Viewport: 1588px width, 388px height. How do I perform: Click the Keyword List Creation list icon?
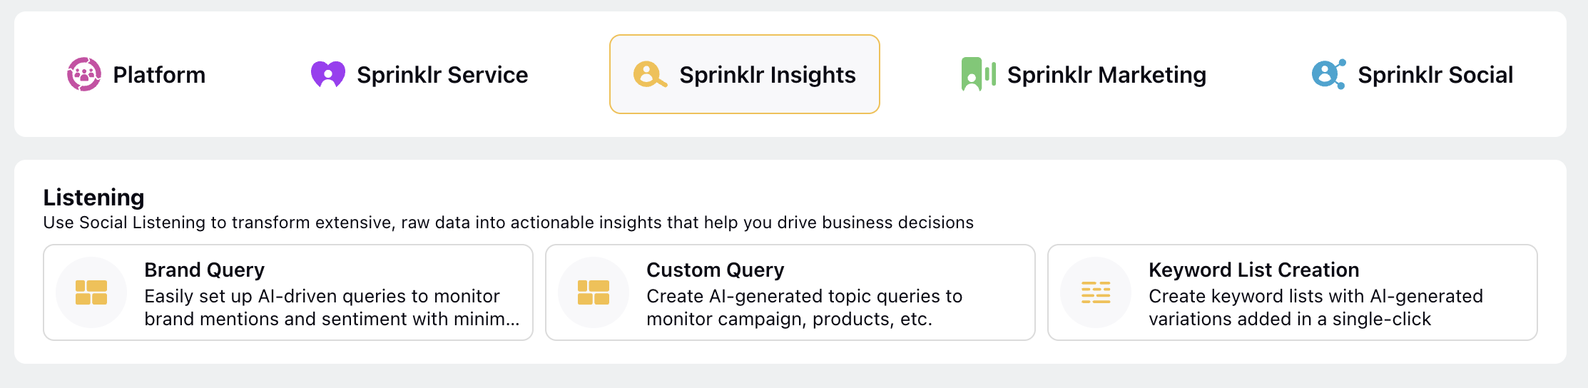click(x=1096, y=292)
